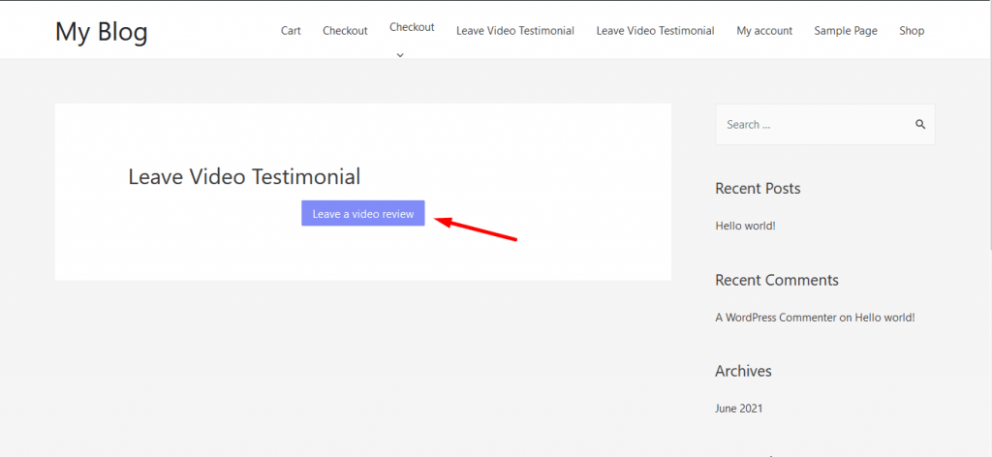Viewport: 992px width, 457px height.
Task: Open the My account menu item
Action: point(764,30)
